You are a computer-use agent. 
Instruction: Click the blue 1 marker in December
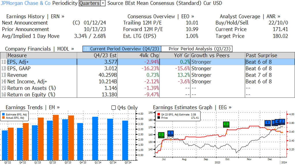(268, 123)
